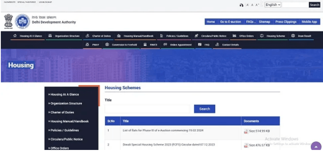This screenshot has height=152, width=323.
Task: Click the Contact Details nav icon
Action: pos(217,45)
